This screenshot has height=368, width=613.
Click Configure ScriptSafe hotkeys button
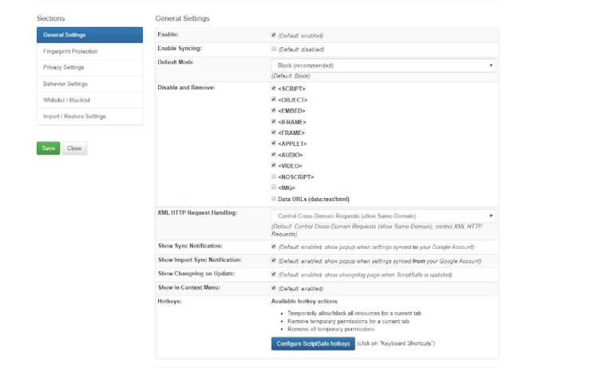[312, 344]
